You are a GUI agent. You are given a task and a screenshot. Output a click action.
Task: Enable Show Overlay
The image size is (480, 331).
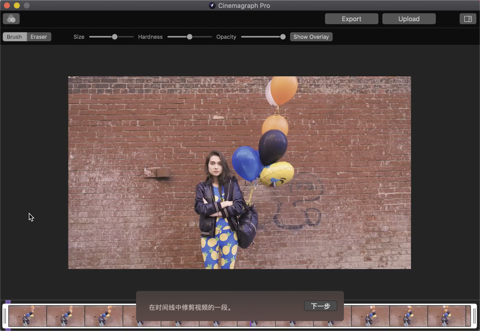(x=311, y=36)
